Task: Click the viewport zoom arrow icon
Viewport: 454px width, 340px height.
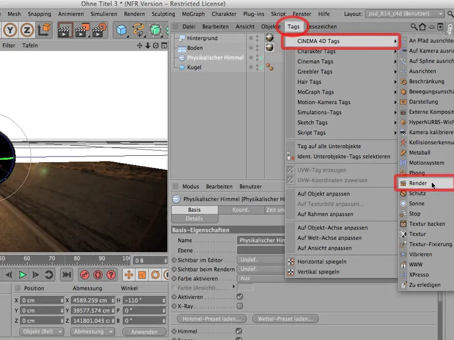Action: [148, 45]
